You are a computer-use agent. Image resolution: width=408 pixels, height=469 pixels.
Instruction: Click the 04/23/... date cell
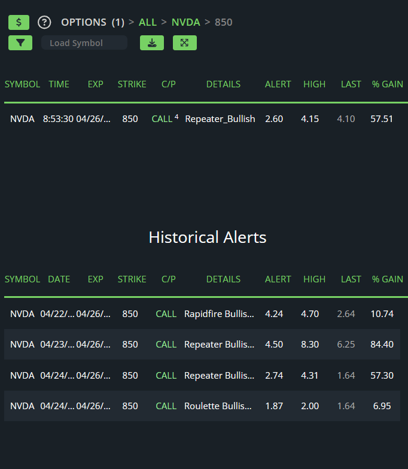coord(57,345)
